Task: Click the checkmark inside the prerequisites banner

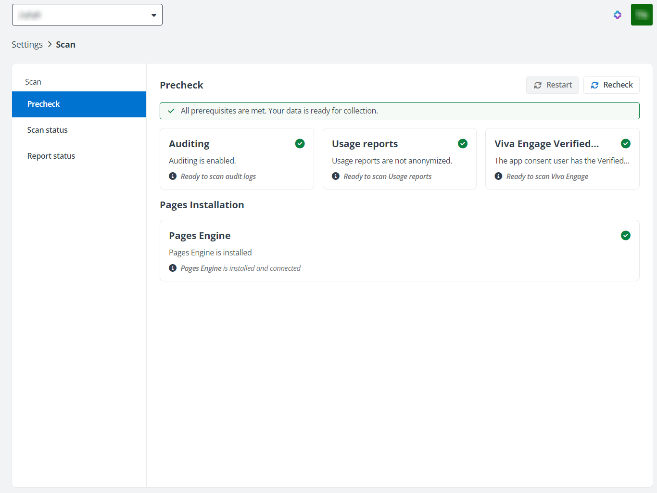Action: pos(171,111)
